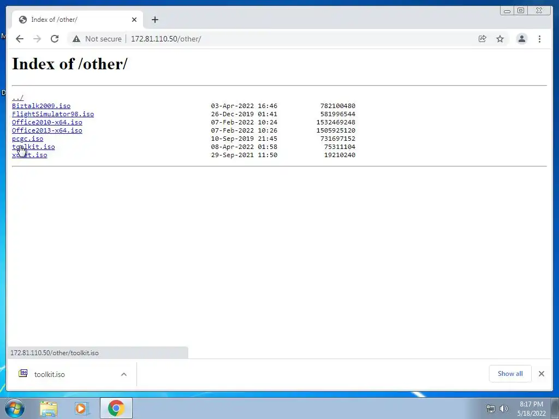
Task: Open the parent directory ../ link
Action: pos(17,98)
